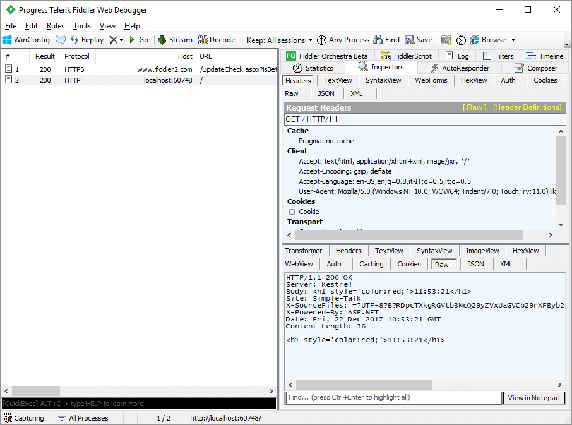This screenshot has width=572, height=425.
Task: Expand the Cookie tree node
Action: tap(292, 212)
